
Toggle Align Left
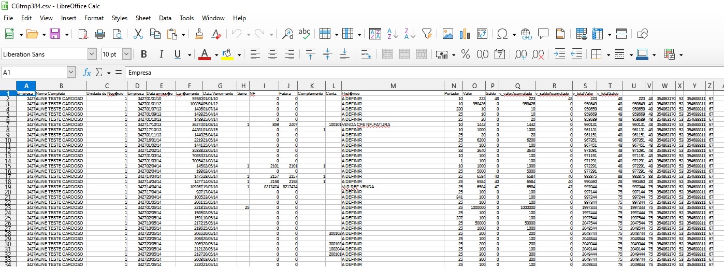255,54
